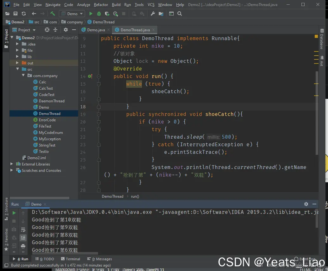This screenshot has width=328, height=271.
Task: Expand Scratches and Consoles node
Action: [x=12, y=170]
